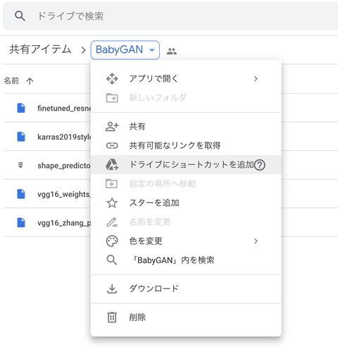
Task: Click the move-to folder arrow icon
Action: [x=112, y=183]
